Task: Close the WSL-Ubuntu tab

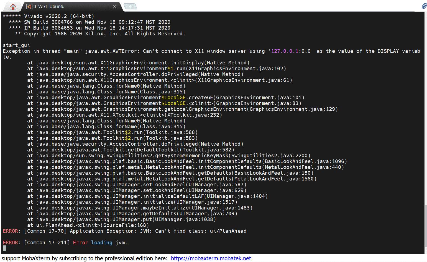Action: point(114,6)
